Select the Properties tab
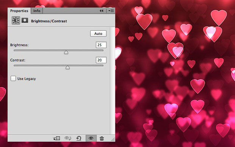This screenshot has height=147, width=235. [19, 11]
